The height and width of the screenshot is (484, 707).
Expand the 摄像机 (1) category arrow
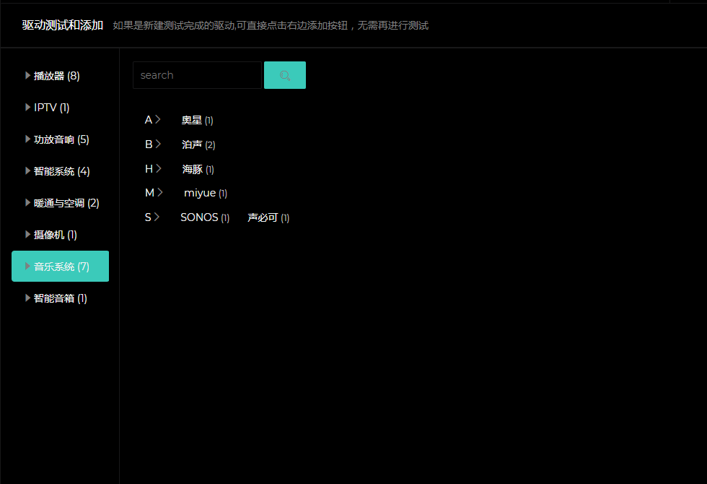tap(27, 234)
